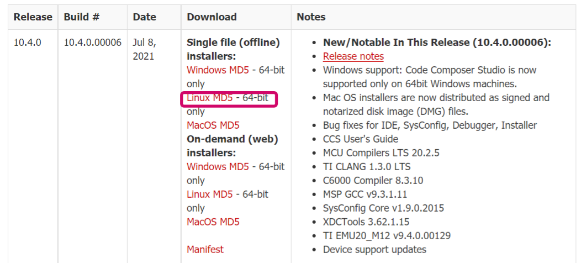The width and height of the screenshot is (581, 263).
Task: Click the 10.4.0.00006 build number cell
Action: point(92,43)
